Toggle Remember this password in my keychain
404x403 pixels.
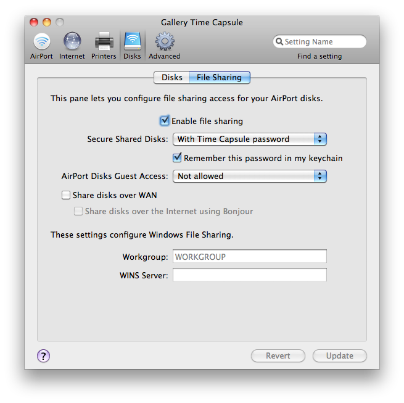177,158
